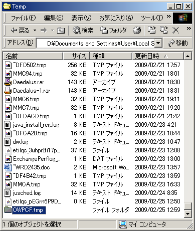Select file ~DF4B42.tmp

click(30, 176)
